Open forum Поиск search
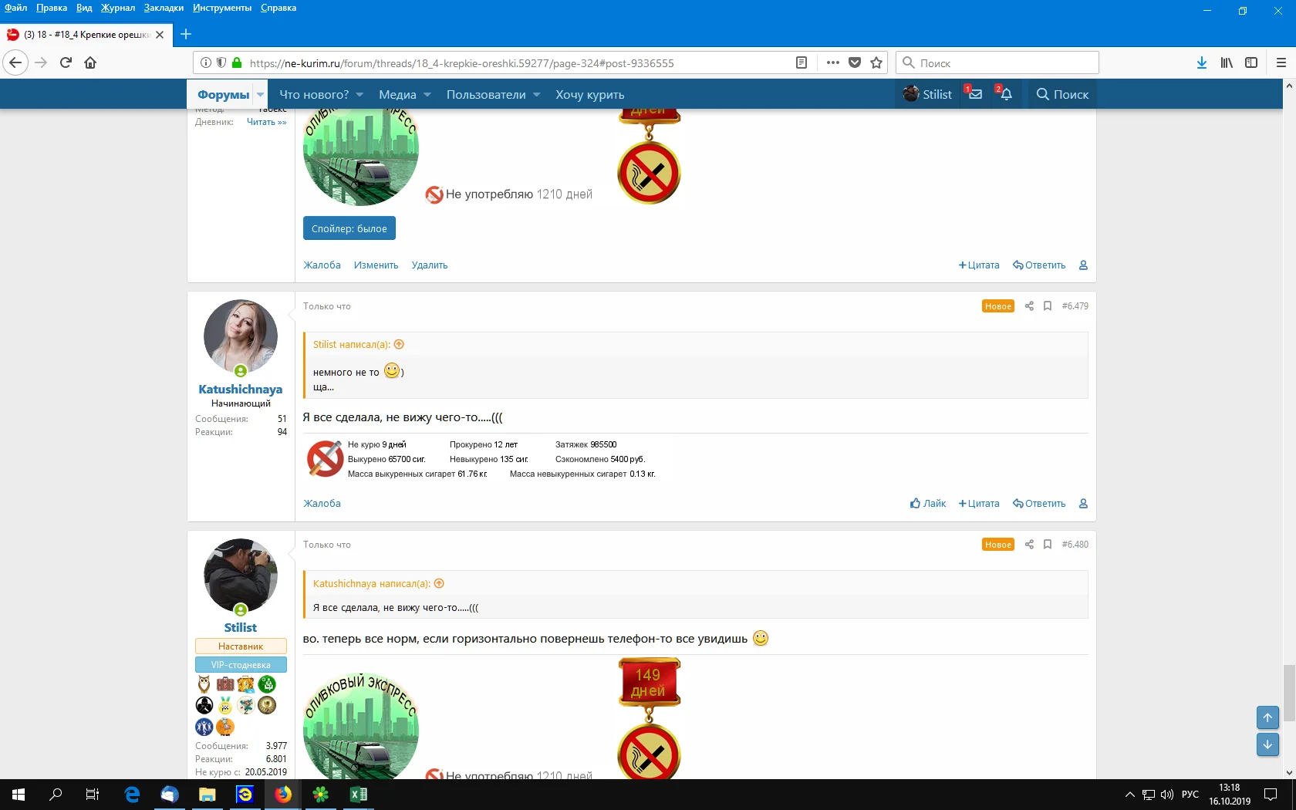This screenshot has width=1296, height=810. point(1062,94)
